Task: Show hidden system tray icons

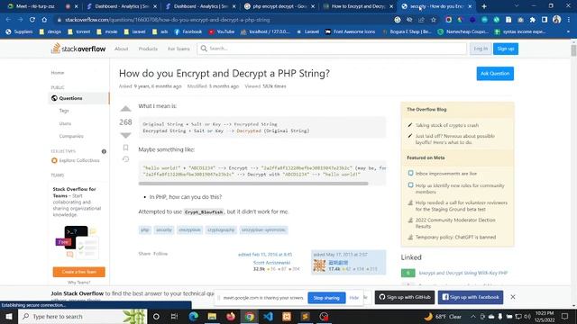Action: pyautogui.click(x=472, y=316)
